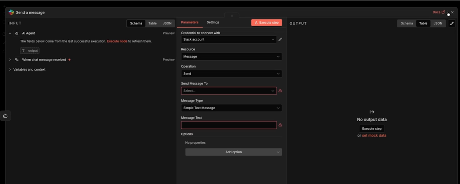Image resolution: width=460 pixels, height=184 pixels.
Task: Switch INPUT view to JSON
Action: [167, 23]
